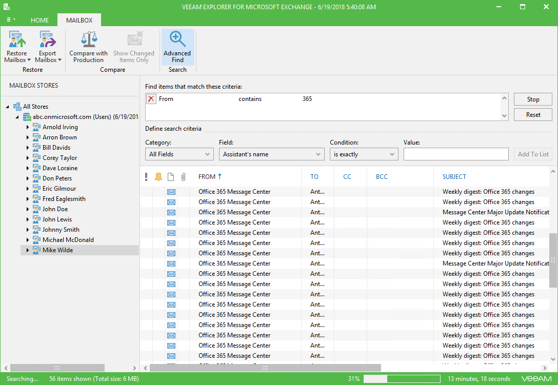Click the Add To List button
558x385 pixels.
[x=533, y=154]
